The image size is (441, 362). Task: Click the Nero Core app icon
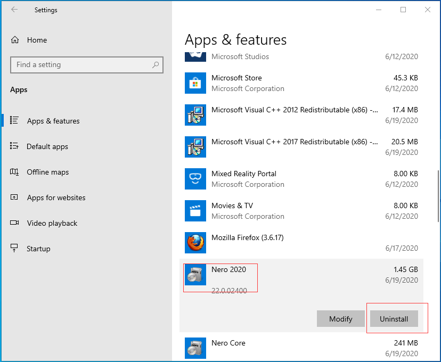(x=195, y=348)
